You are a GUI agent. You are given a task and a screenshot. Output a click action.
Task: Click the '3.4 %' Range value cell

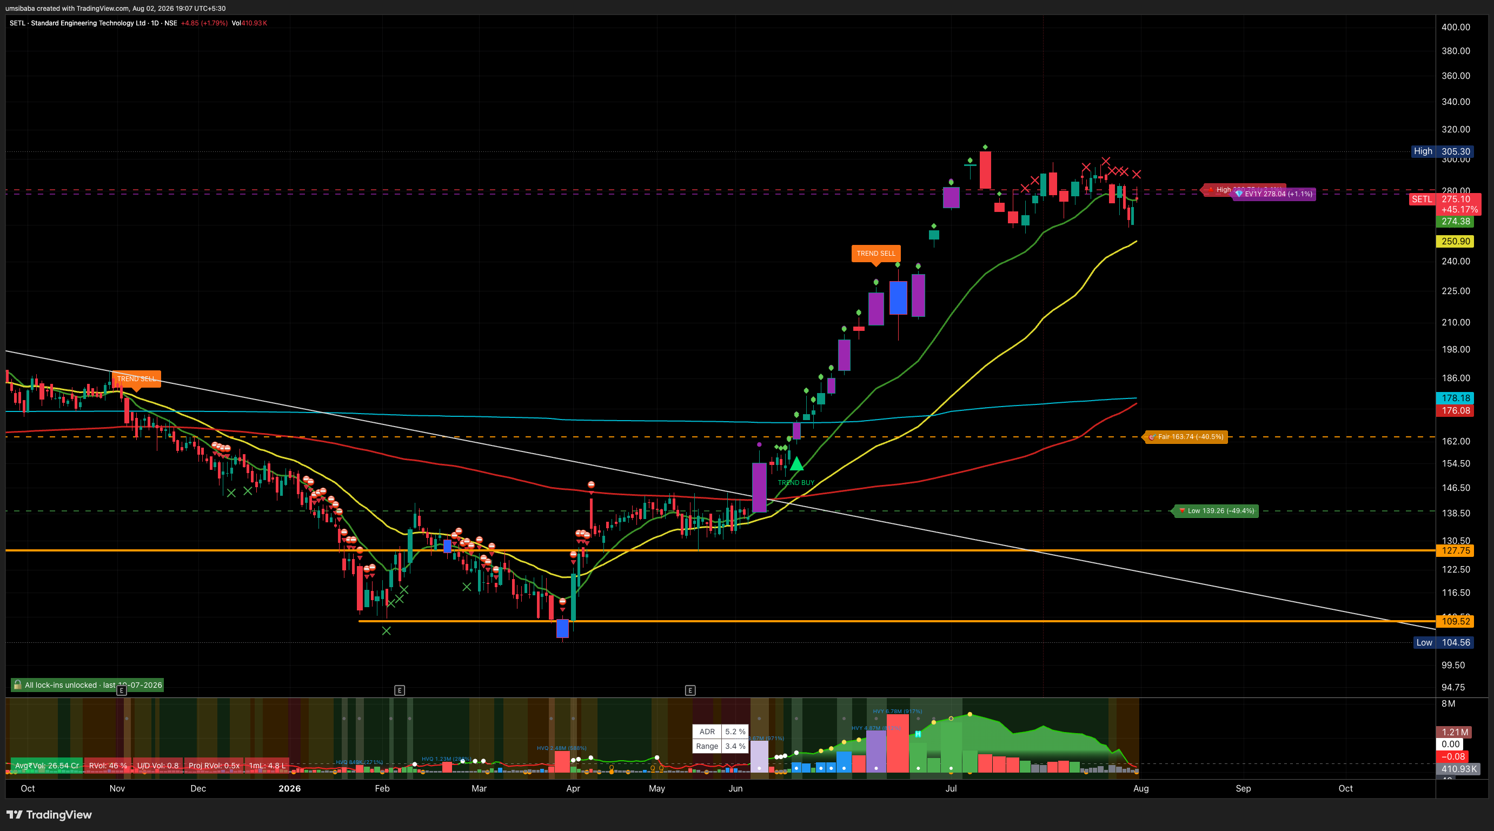pos(735,746)
